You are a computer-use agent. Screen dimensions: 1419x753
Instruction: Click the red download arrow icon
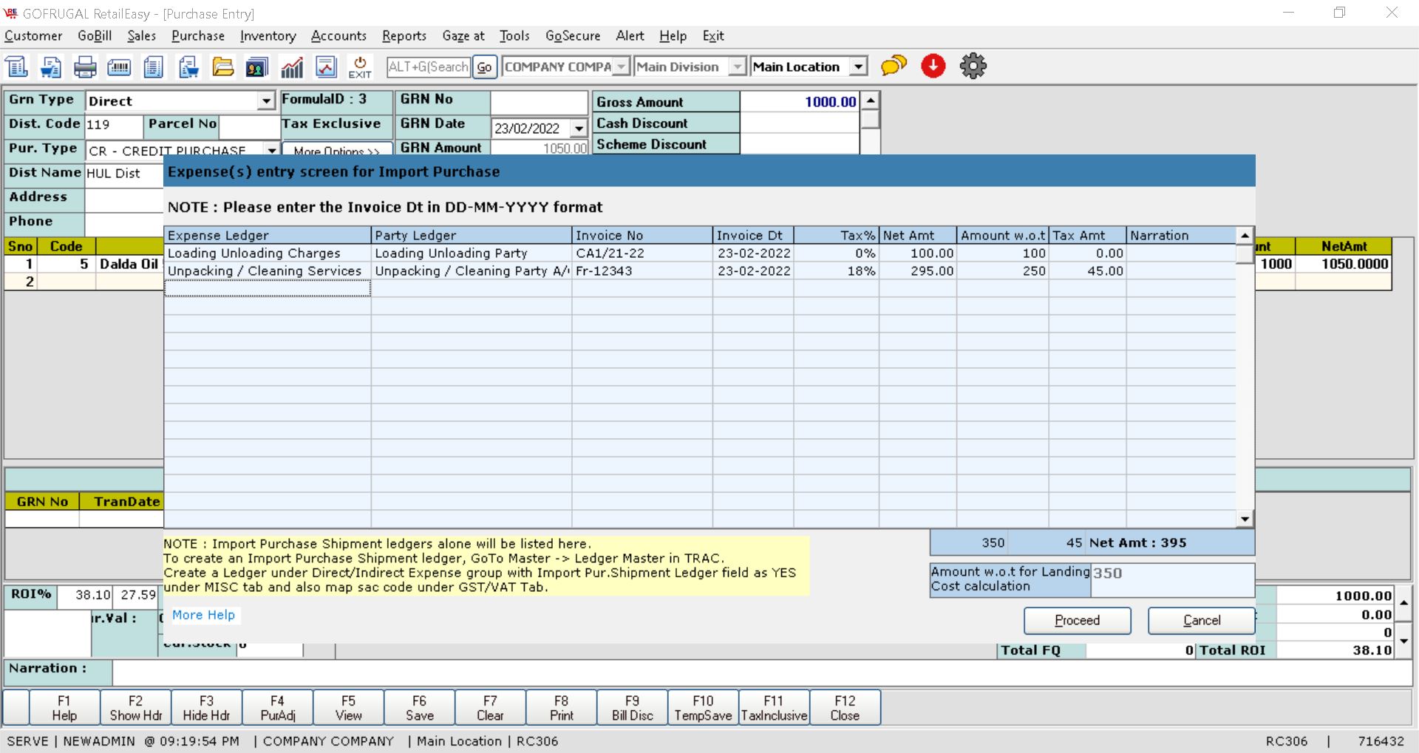(x=933, y=67)
